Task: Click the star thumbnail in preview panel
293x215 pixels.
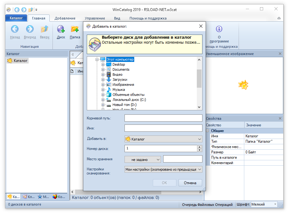Action: pos(243,85)
